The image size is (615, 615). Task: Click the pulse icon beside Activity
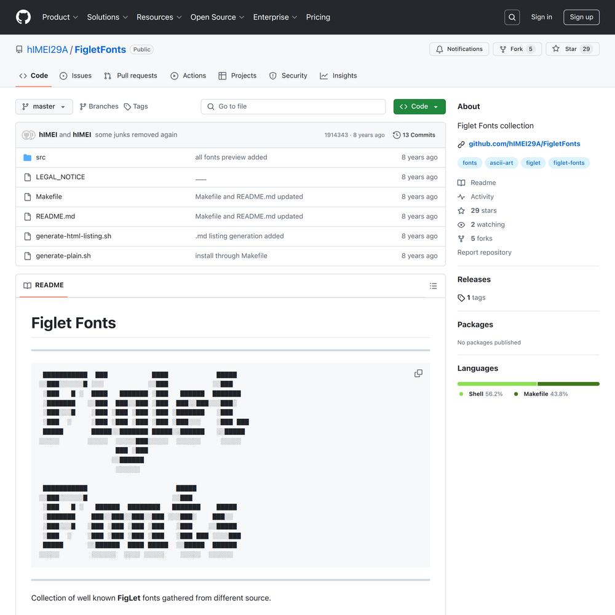[x=461, y=197]
